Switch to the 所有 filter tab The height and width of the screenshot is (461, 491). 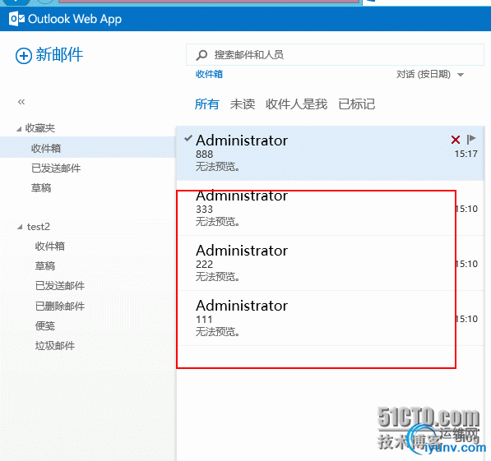click(x=206, y=104)
